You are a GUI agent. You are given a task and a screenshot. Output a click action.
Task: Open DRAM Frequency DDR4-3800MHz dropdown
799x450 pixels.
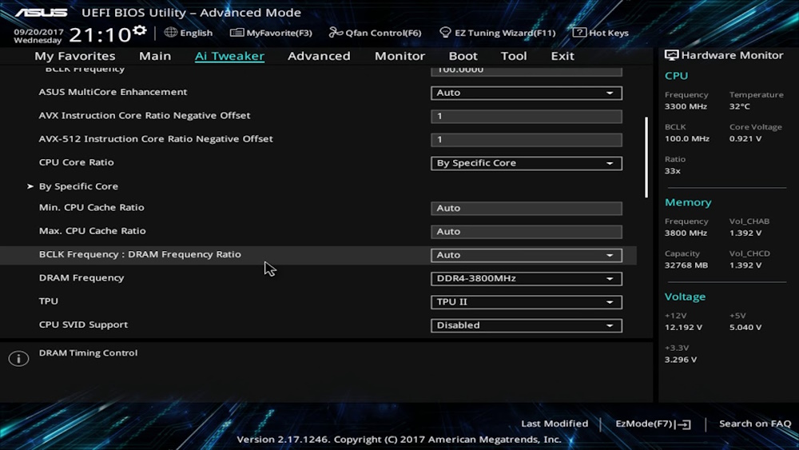527,278
